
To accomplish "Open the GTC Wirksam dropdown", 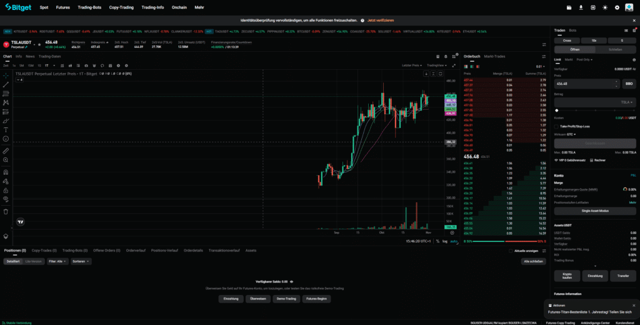I will click(571, 134).
